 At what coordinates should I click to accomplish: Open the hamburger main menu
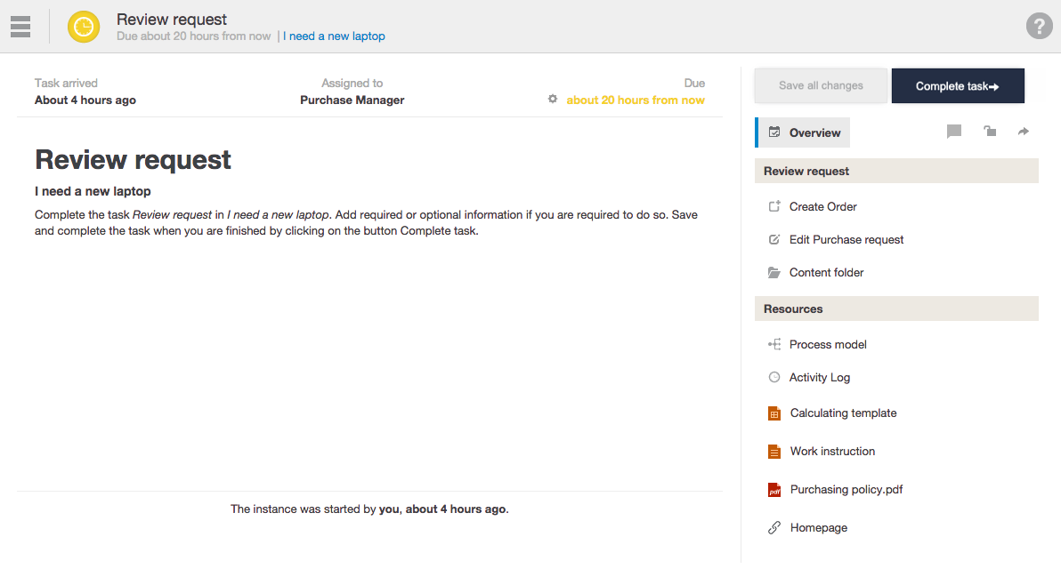point(20,27)
